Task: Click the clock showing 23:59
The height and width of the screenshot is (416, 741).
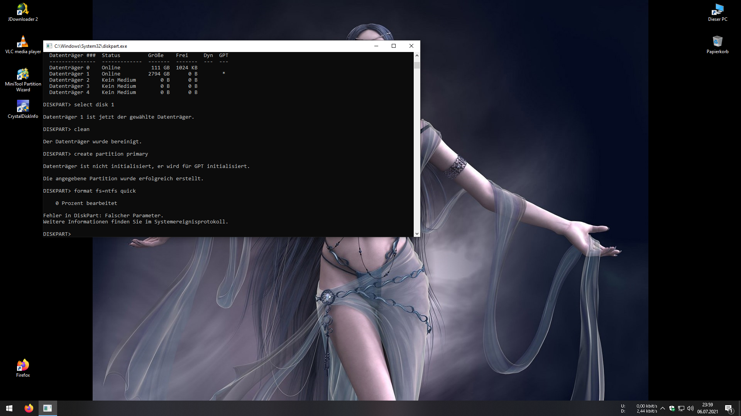Action: [707, 408]
